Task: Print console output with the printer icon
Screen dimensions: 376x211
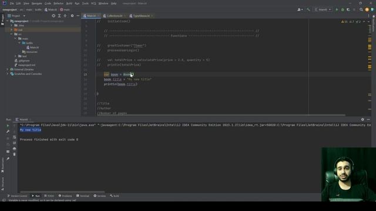Action: pyautogui.click(x=14, y=148)
